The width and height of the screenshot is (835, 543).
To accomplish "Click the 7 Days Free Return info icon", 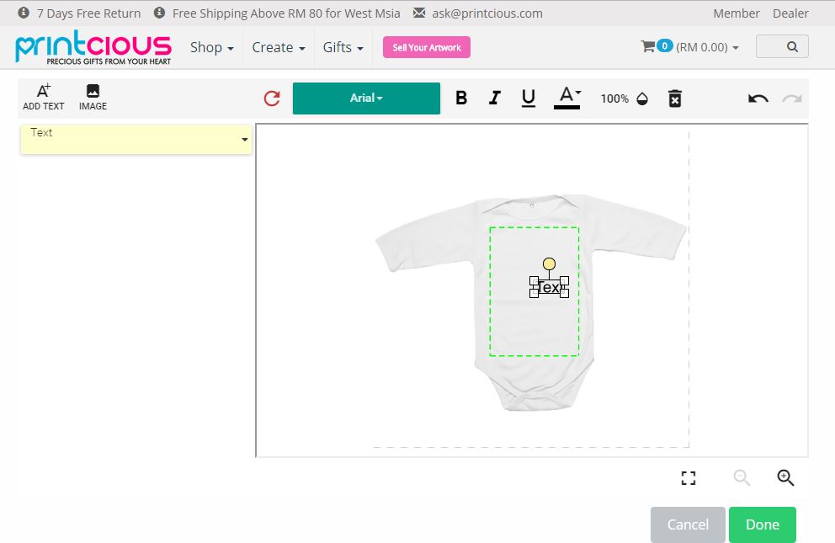I will point(24,13).
